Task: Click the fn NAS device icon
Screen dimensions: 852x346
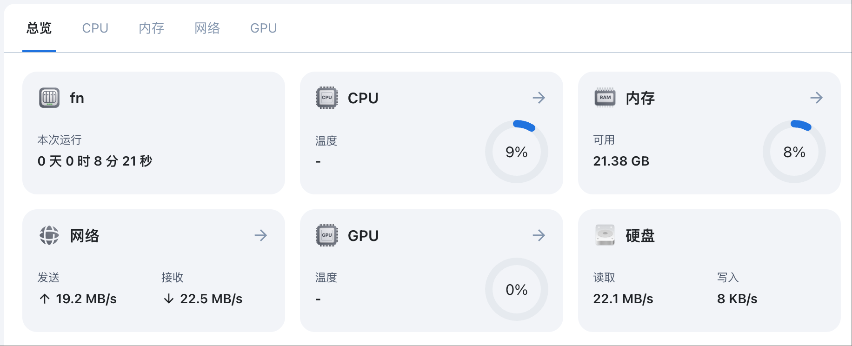Action: pos(49,98)
